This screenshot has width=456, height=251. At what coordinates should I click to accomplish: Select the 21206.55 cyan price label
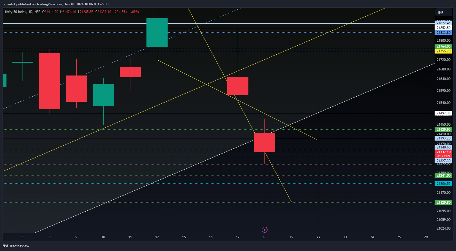[x=443, y=184]
